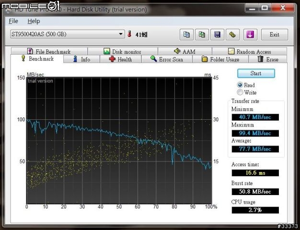
Task: Click the copy screenshot to clipboard icon
Action: [x=202, y=34]
